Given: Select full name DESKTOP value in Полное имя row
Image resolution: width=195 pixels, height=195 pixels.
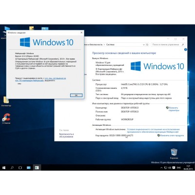Looking at the screenshot, I should (x=130, y=112).
